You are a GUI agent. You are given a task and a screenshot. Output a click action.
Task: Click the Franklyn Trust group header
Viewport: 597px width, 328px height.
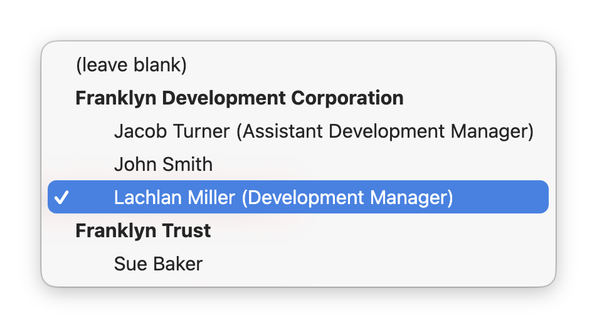[143, 231]
